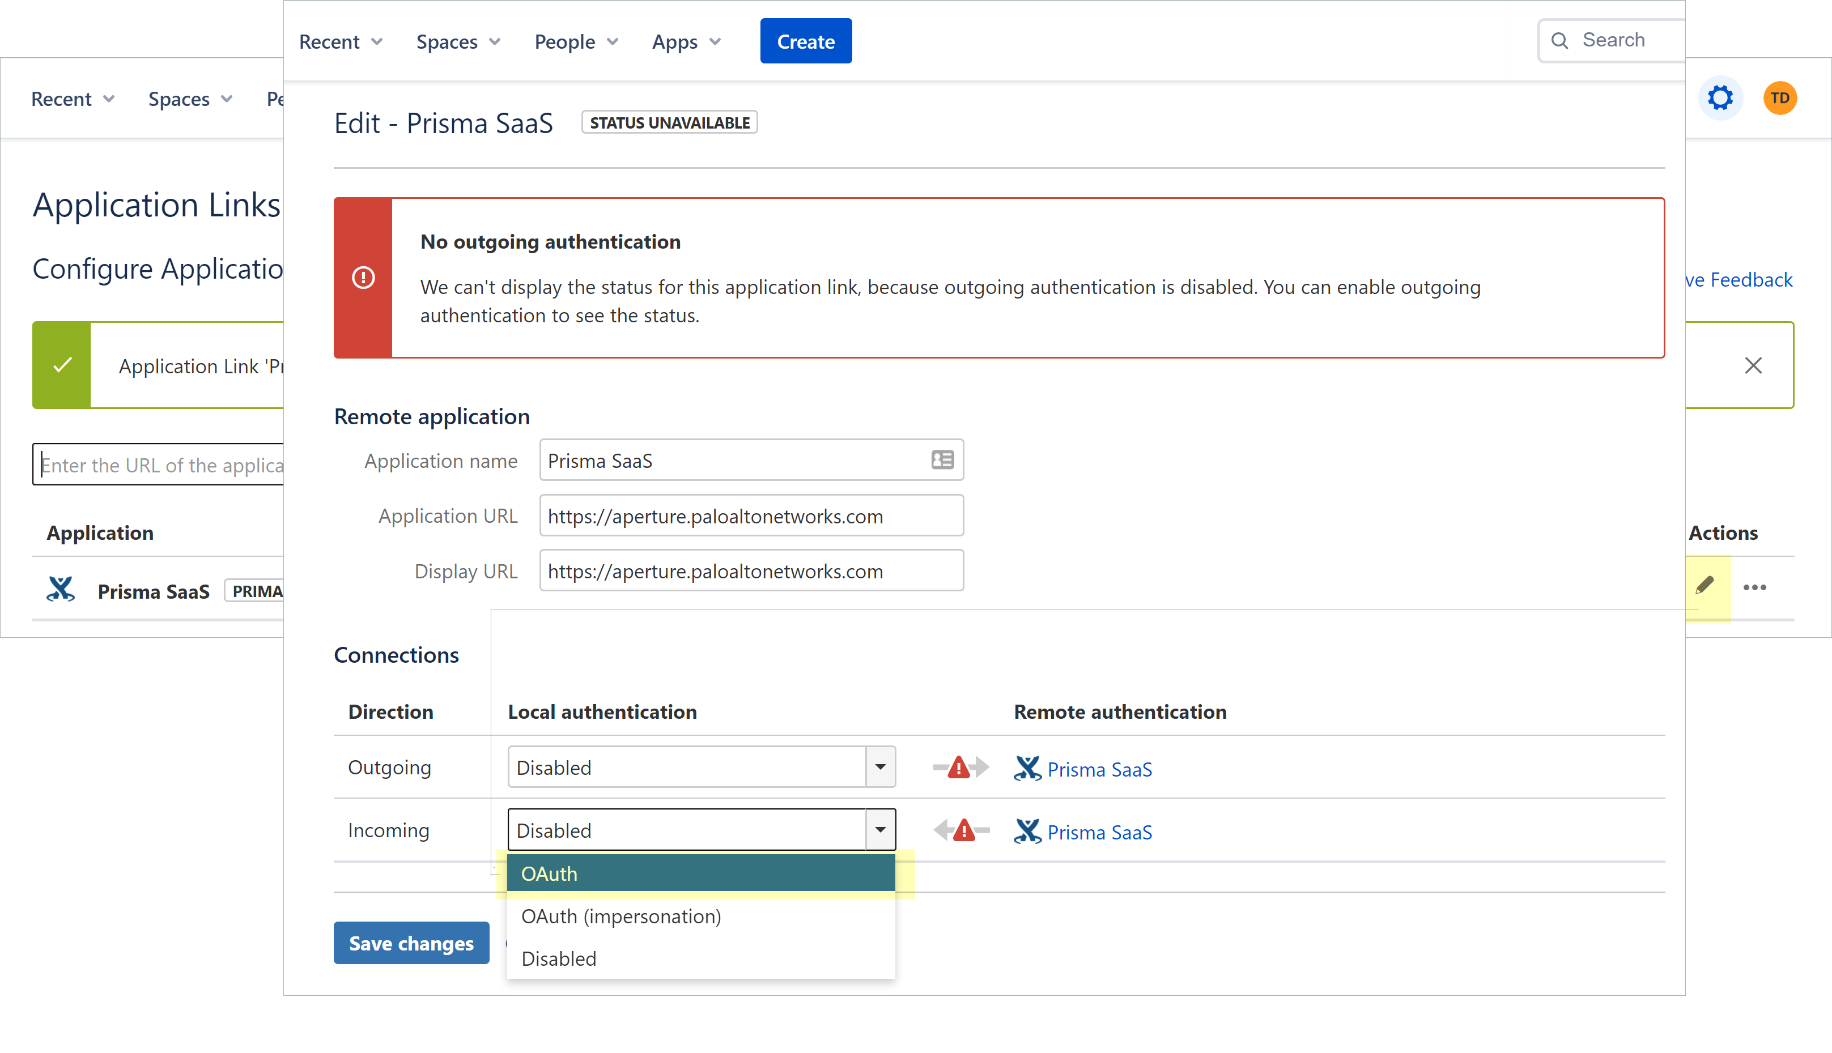Click the incoming connection warning icon
The image size is (1832, 1053).
(963, 830)
